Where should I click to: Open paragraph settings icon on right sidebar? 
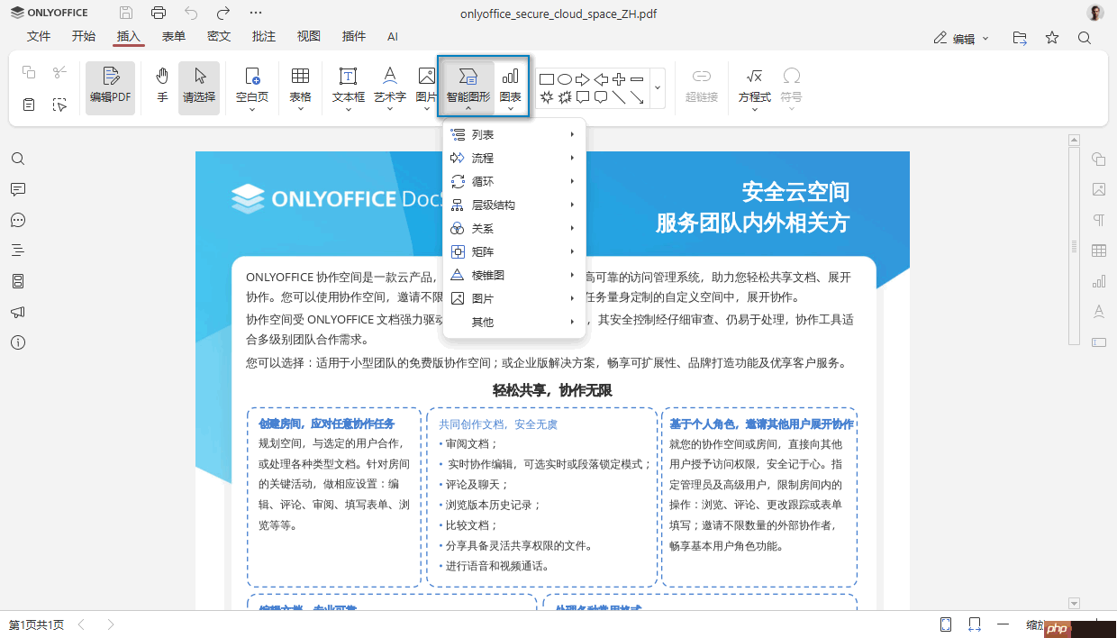pyautogui.click(x=1099, y=220)
